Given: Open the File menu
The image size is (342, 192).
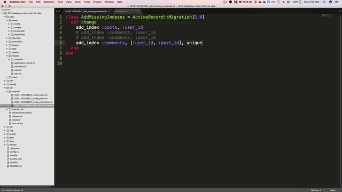Looking at the screenshot, I should click(30, 2).
